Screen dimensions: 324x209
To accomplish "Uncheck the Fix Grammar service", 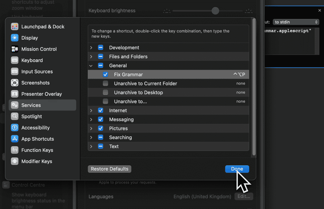I will (x=106, y=74).
